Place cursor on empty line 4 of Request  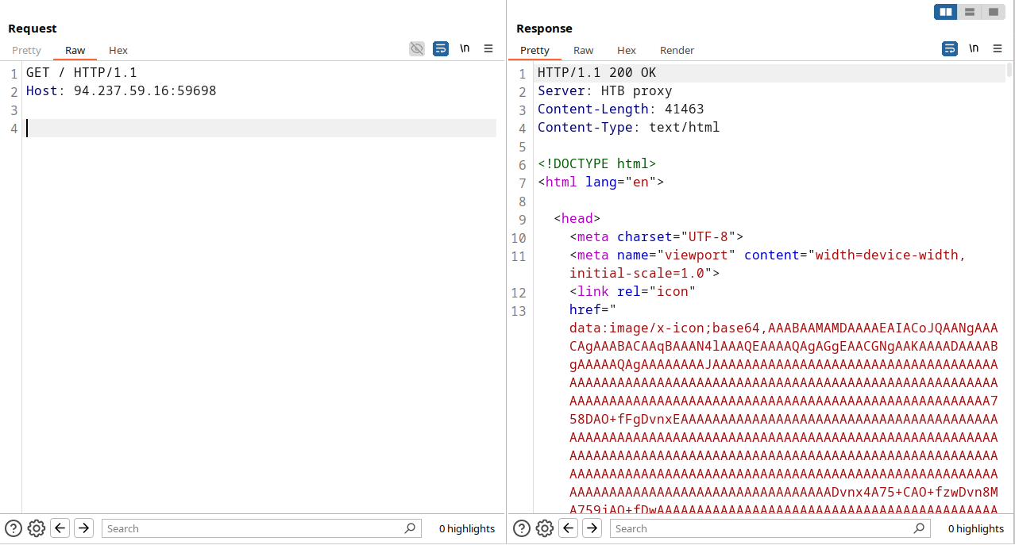point(261,128)
